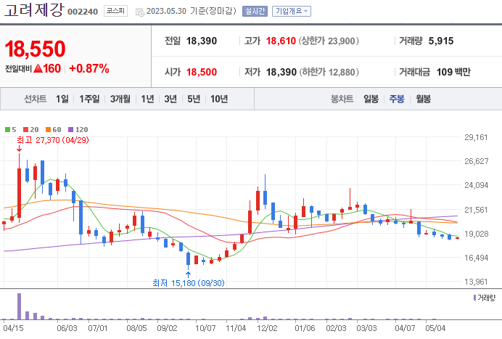Click the 봉차트 label
This screenshot has height=339, width=502.
pos(342,99)
